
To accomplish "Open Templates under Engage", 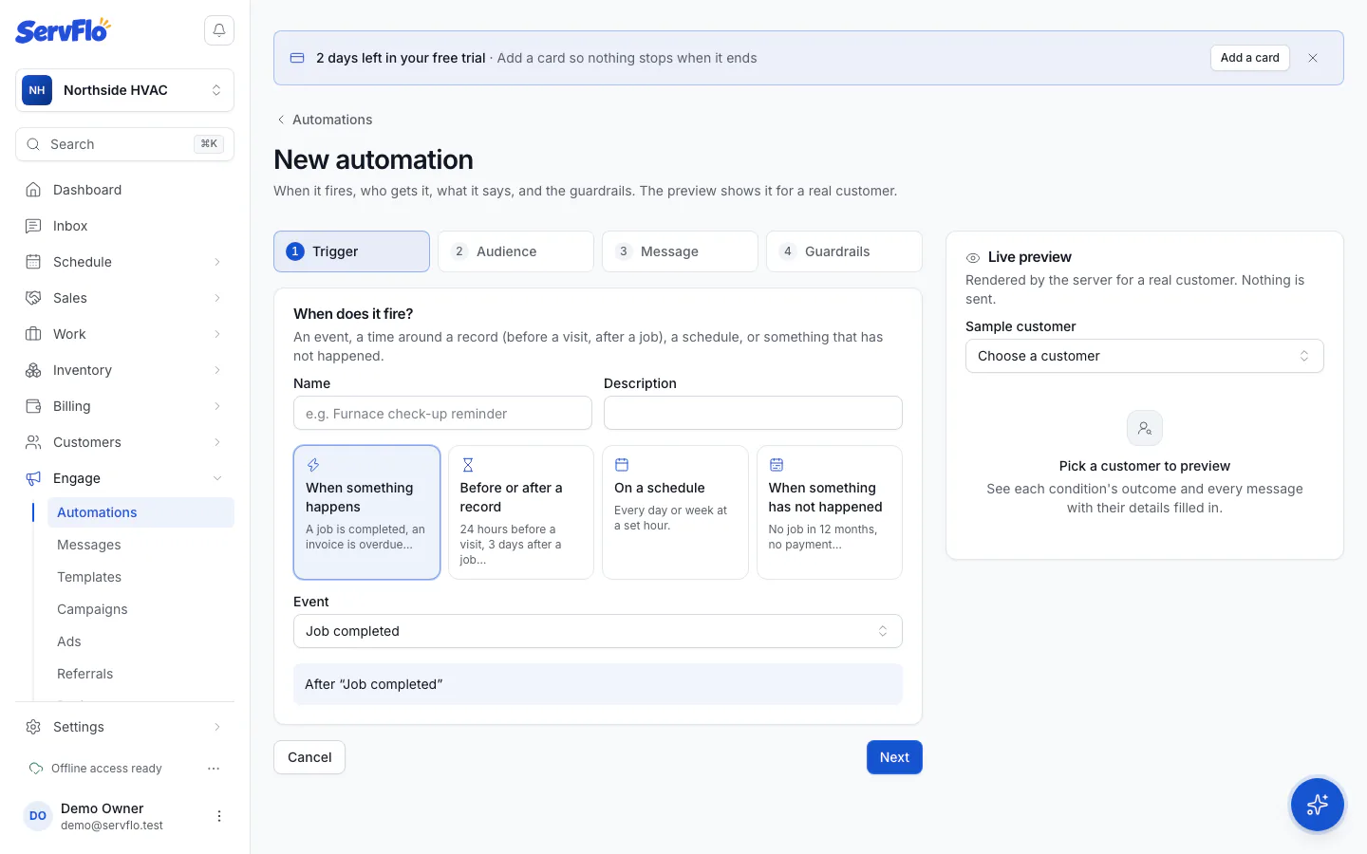I will [140, 577].
